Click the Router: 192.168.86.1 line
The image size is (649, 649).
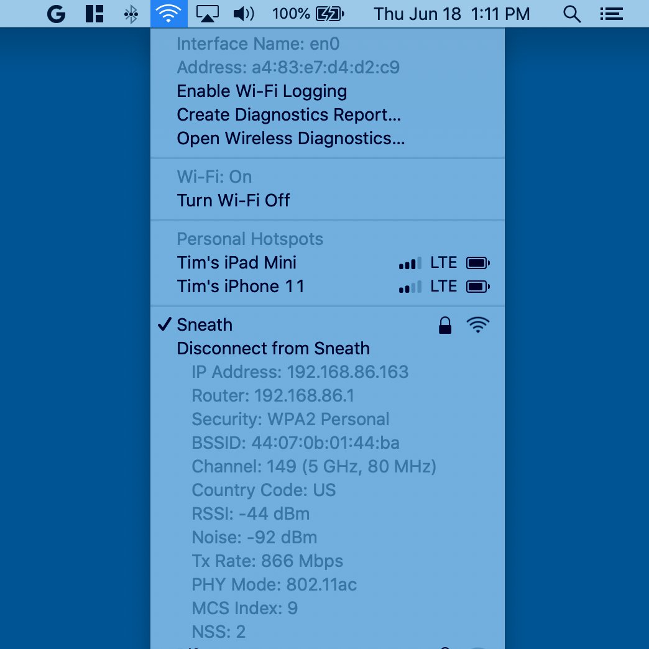[x=273, y=395]
